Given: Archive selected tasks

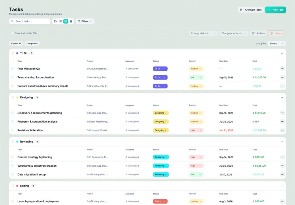Looking at the screenshot, I should [258, 33].
